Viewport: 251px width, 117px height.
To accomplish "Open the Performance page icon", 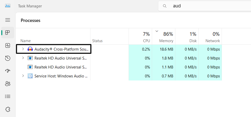I will [x=8, y=45].
